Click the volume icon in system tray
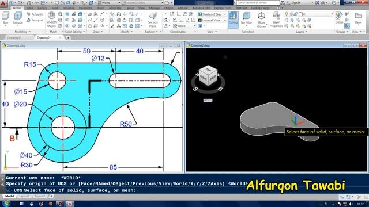The image size is (369, 207). tap(351, 204)
